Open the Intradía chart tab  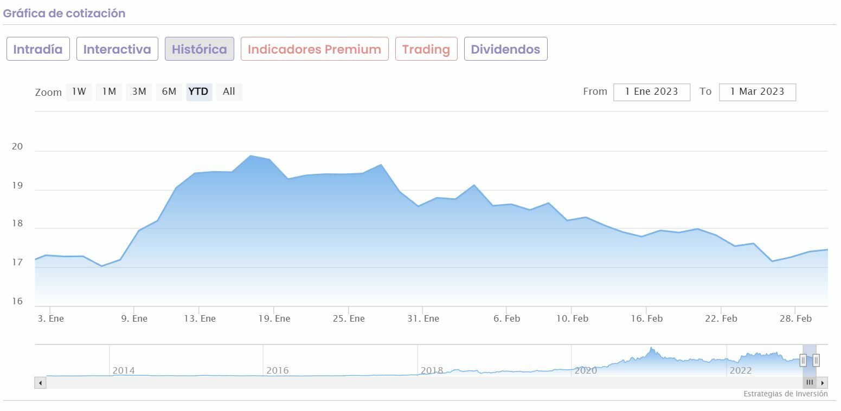(38, 49)
